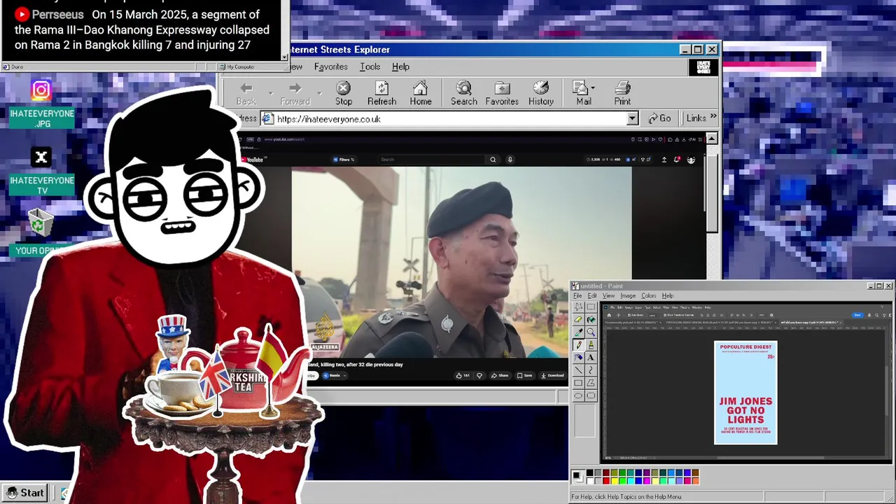Click the Start button on taskbar
The image size is (896, 504).
[x=25, y=493]
